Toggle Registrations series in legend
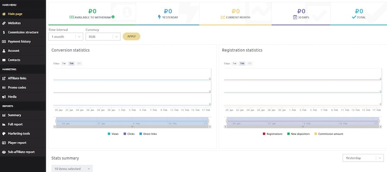The height and width of the screenshot is (172, 387). (x=272, y=134)
